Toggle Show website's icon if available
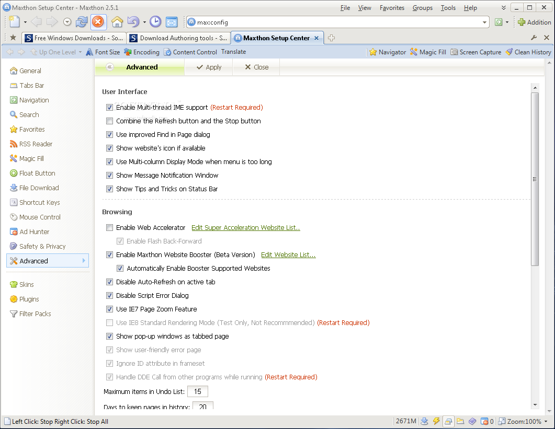The height and width of the screenshot is (429, 555). coord(110,148)
